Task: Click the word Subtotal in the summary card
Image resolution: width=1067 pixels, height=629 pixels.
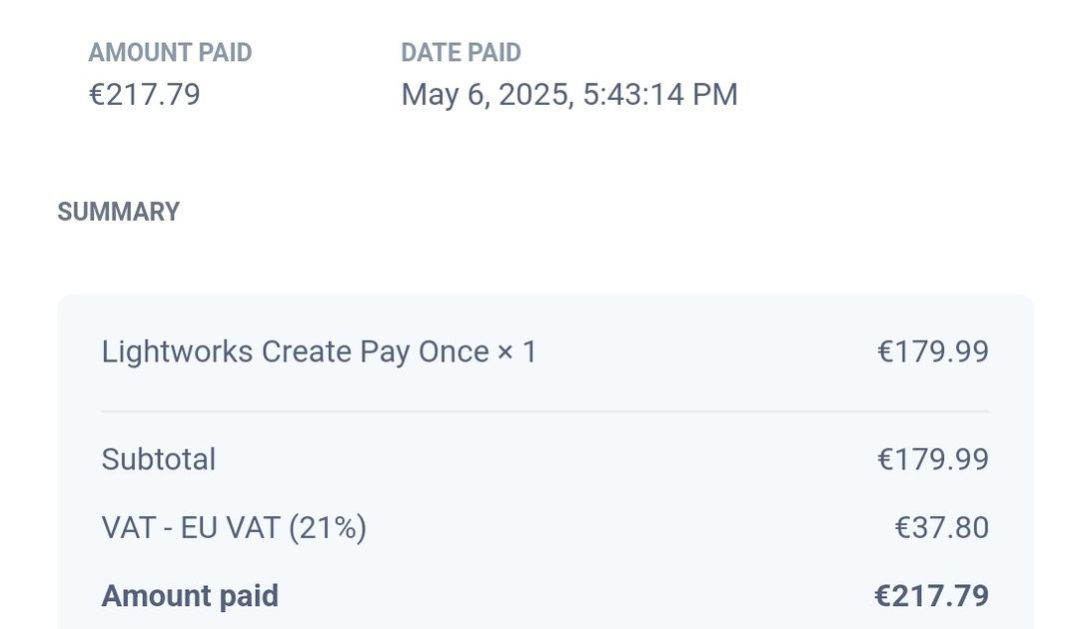Action: click(x=158, y=459)
